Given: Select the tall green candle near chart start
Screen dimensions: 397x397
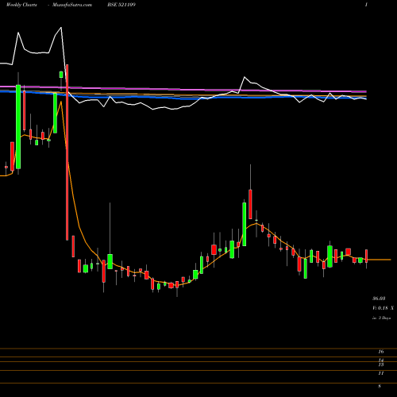Looking at the screenshot, I should click(18, 126).
